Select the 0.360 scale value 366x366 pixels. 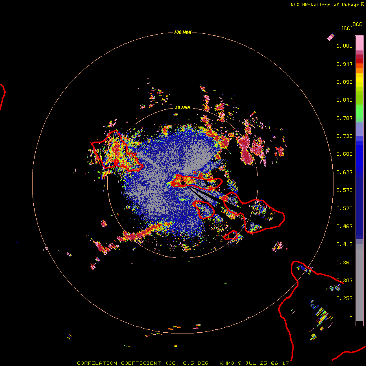pos(344,263)
